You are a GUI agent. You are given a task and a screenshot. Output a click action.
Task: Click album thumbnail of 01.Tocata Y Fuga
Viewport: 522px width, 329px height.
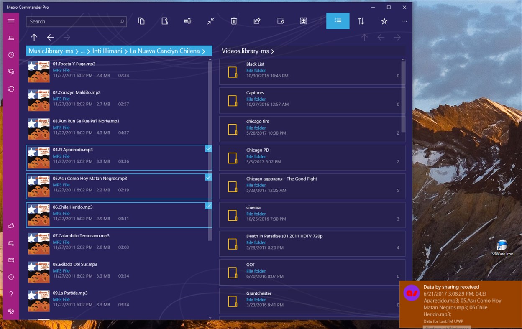(x=39, y=71)
